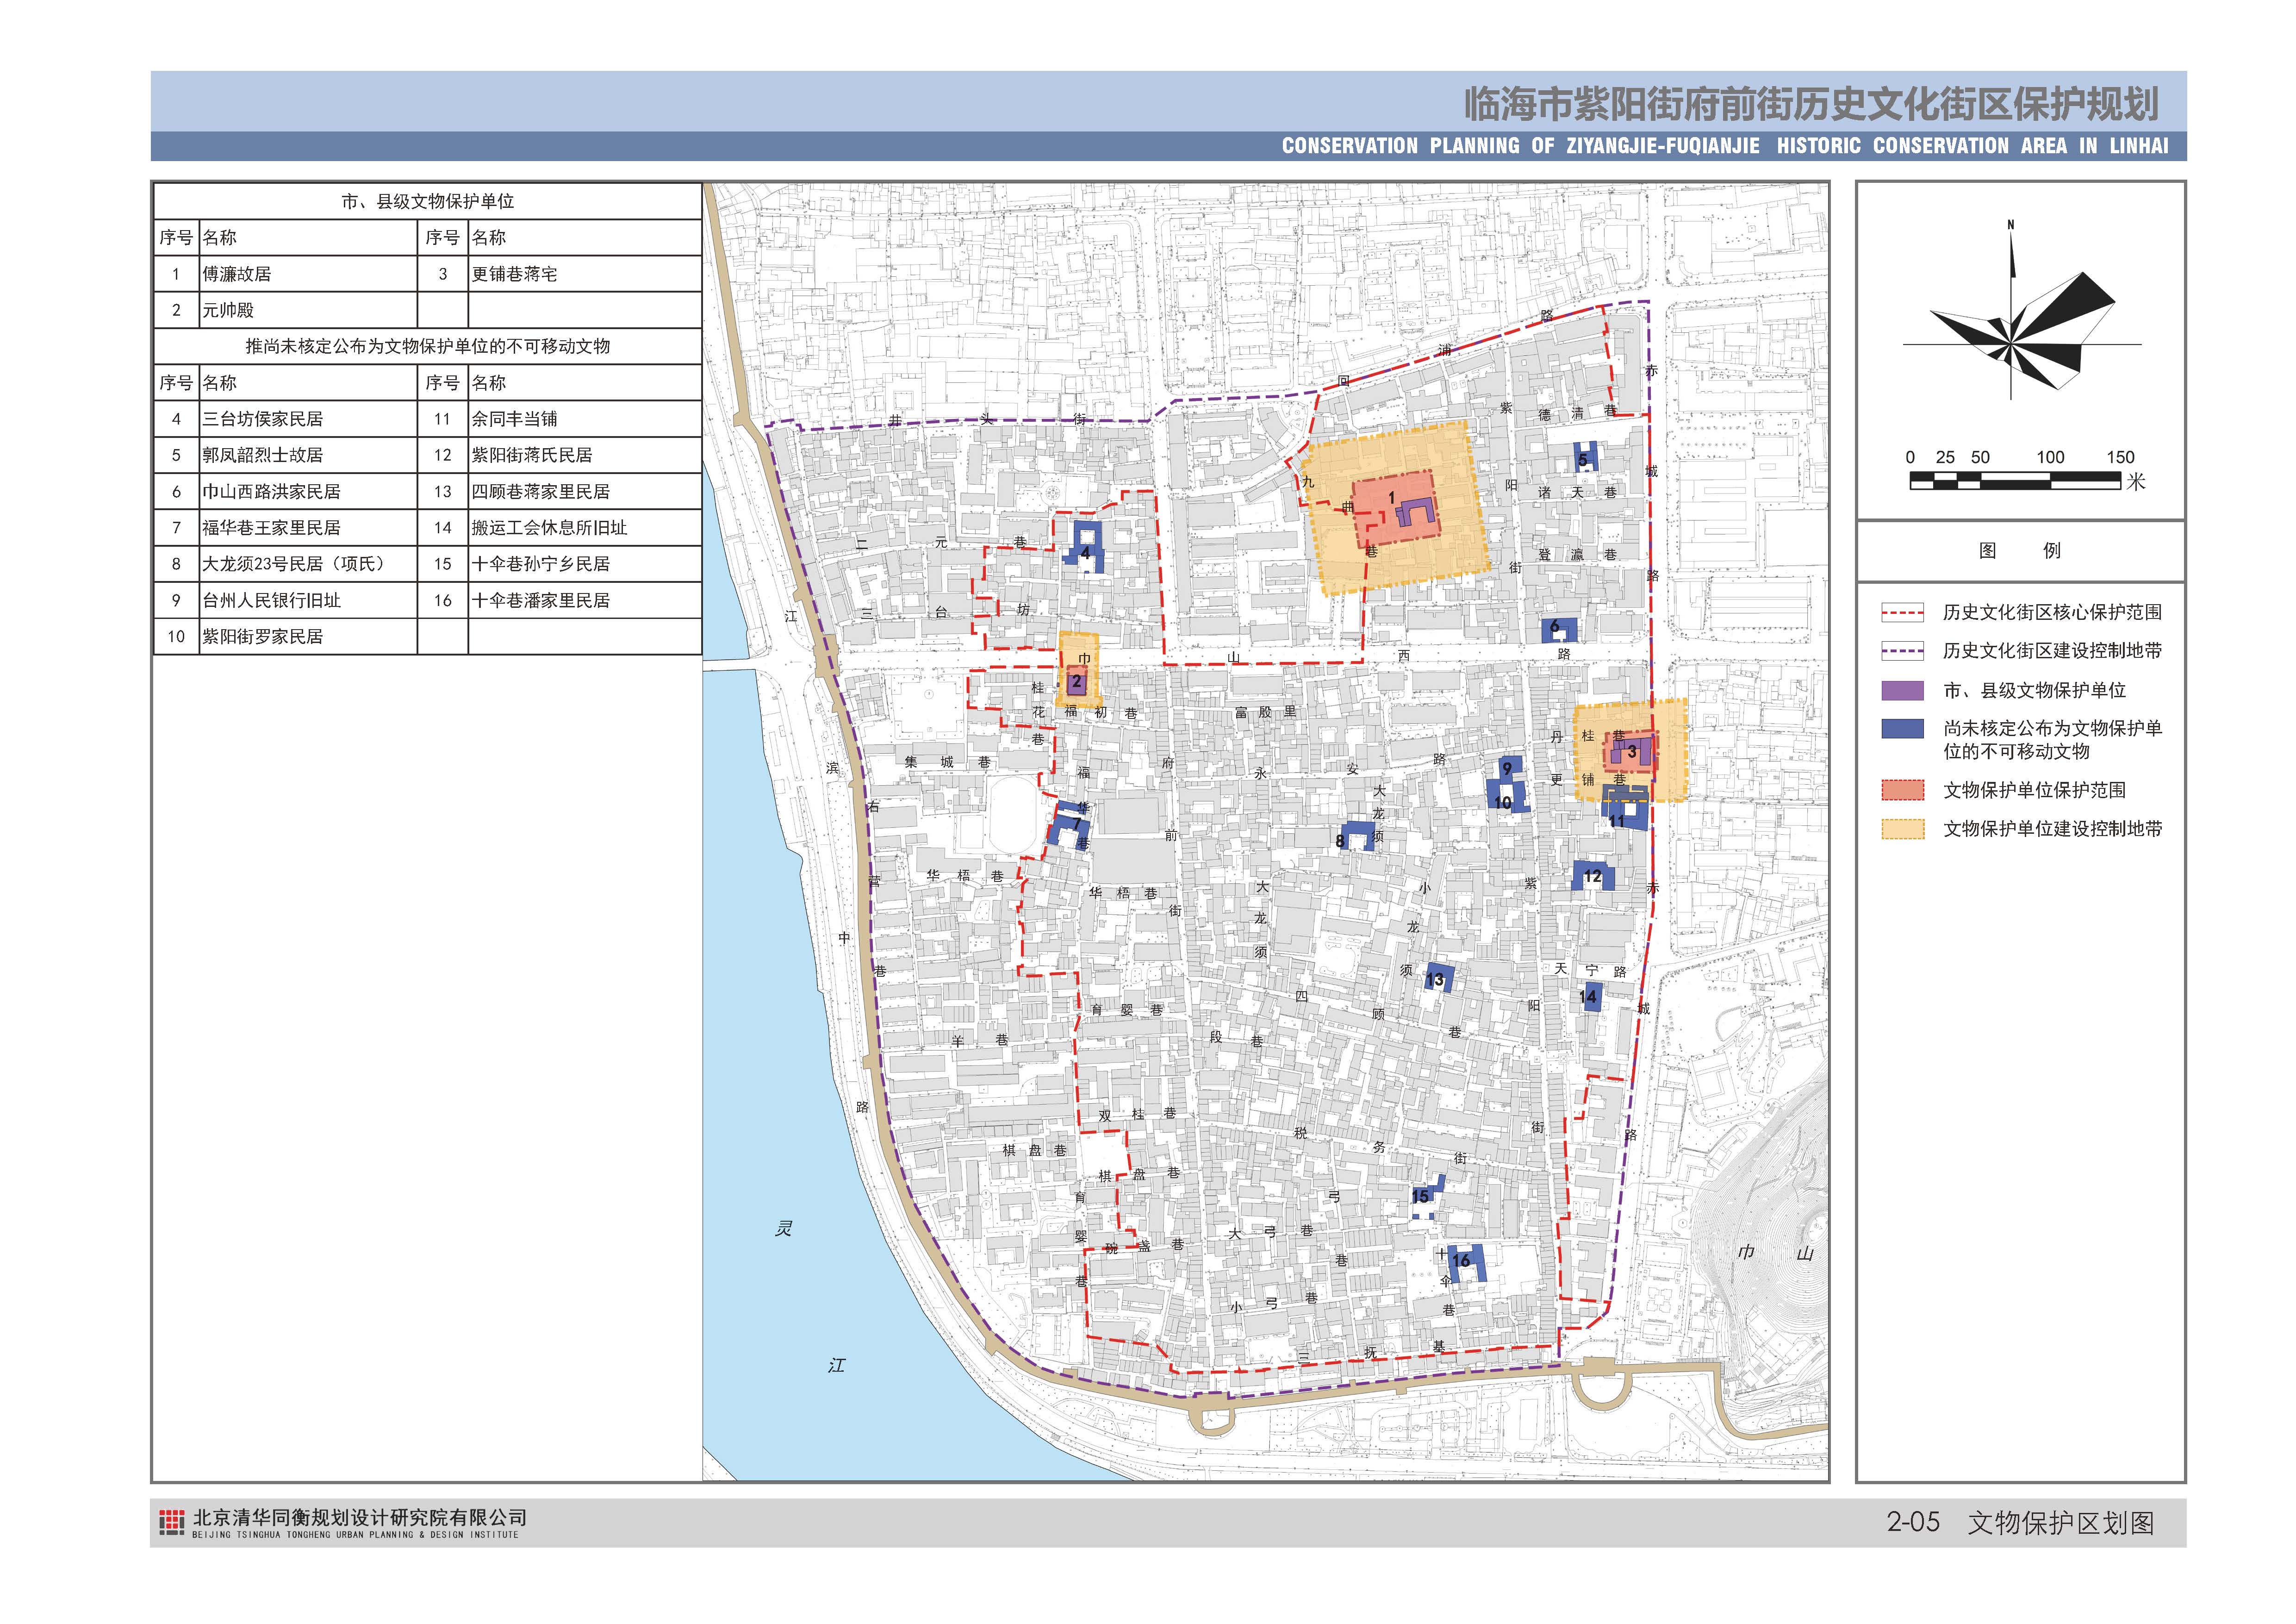Click the red legend swatch for 文物保护单位保护范围

pyautogui.click(x=1902, y=790)
